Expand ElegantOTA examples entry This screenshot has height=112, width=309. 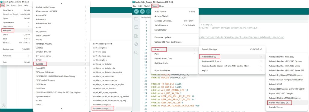click(61, 68)
